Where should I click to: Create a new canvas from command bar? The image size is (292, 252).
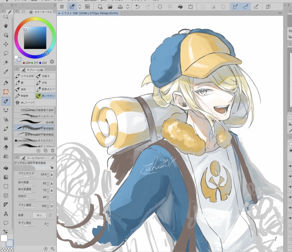(x=100, y=7)
